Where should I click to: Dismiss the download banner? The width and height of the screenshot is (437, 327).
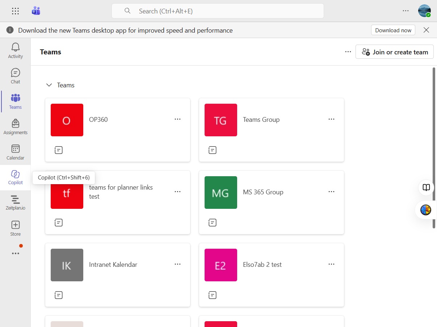pos(426,30)
